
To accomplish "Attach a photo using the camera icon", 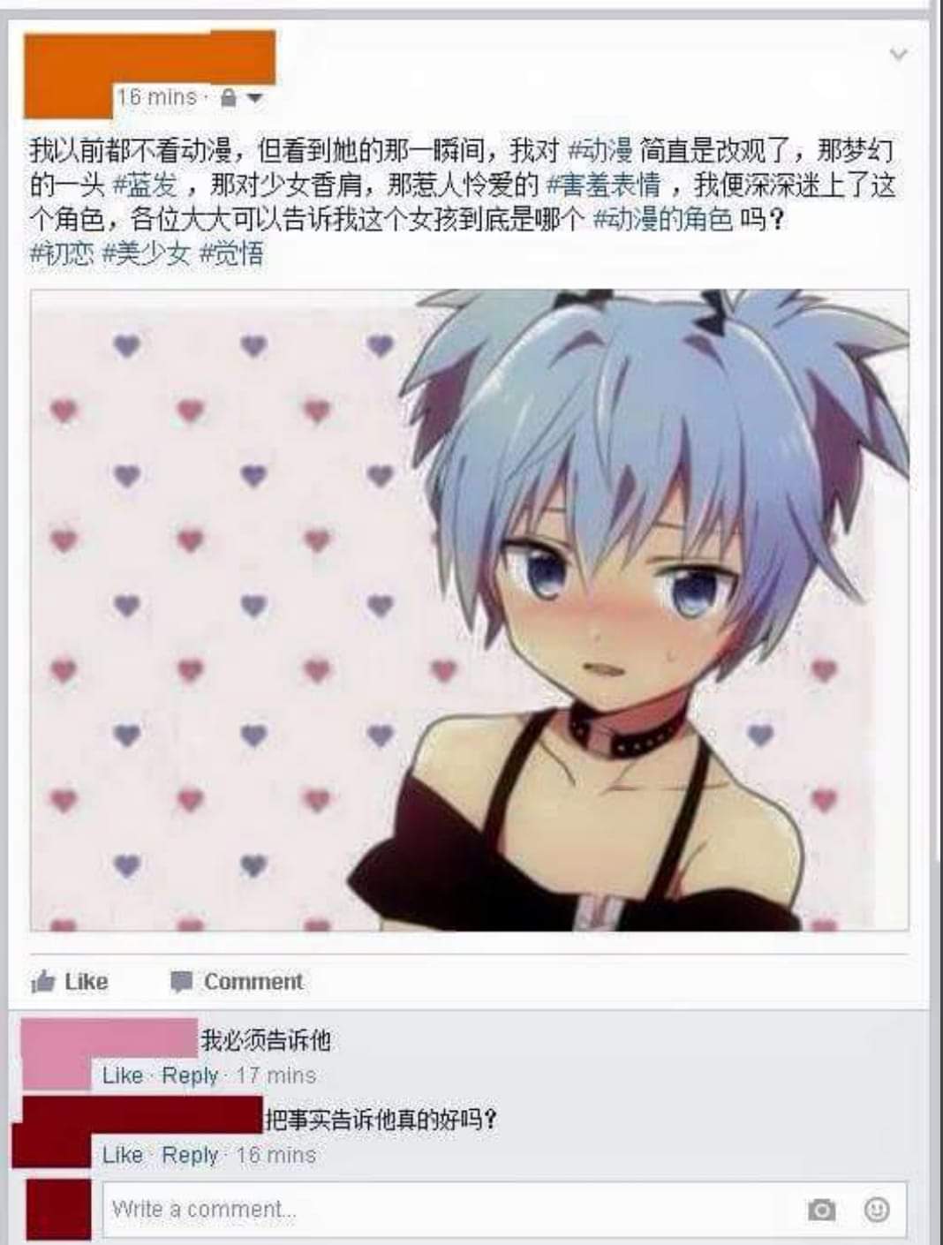I will pyautogui.click(x=822, y=1210).
